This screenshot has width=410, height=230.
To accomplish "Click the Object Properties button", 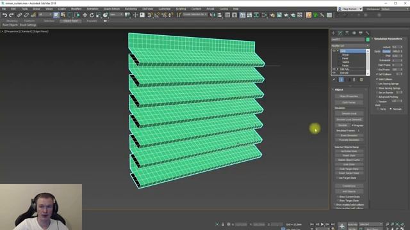I will [x=348, y=96].
